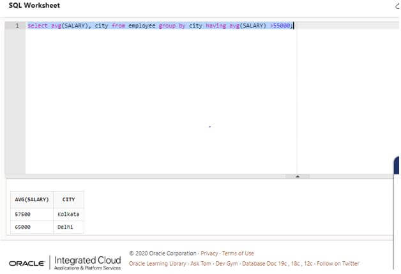Click the blue side tab on right edge
Image resolution: width=401 pixels, height=274 pixels.
point(397,165)
